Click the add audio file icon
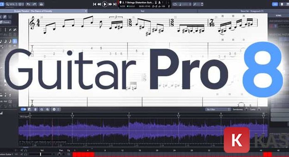 point(29,110)
